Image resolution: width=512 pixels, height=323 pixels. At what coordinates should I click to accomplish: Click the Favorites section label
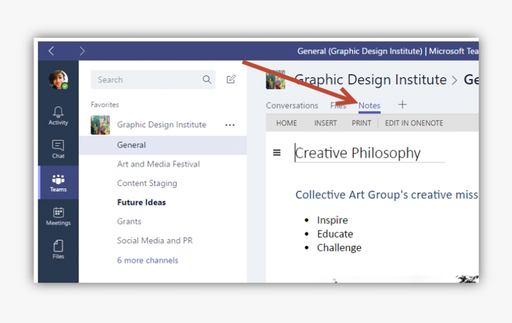105,105
